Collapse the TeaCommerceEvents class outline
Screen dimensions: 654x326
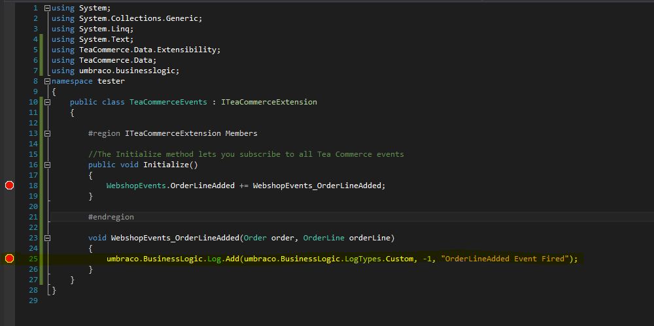click(47, 102)
